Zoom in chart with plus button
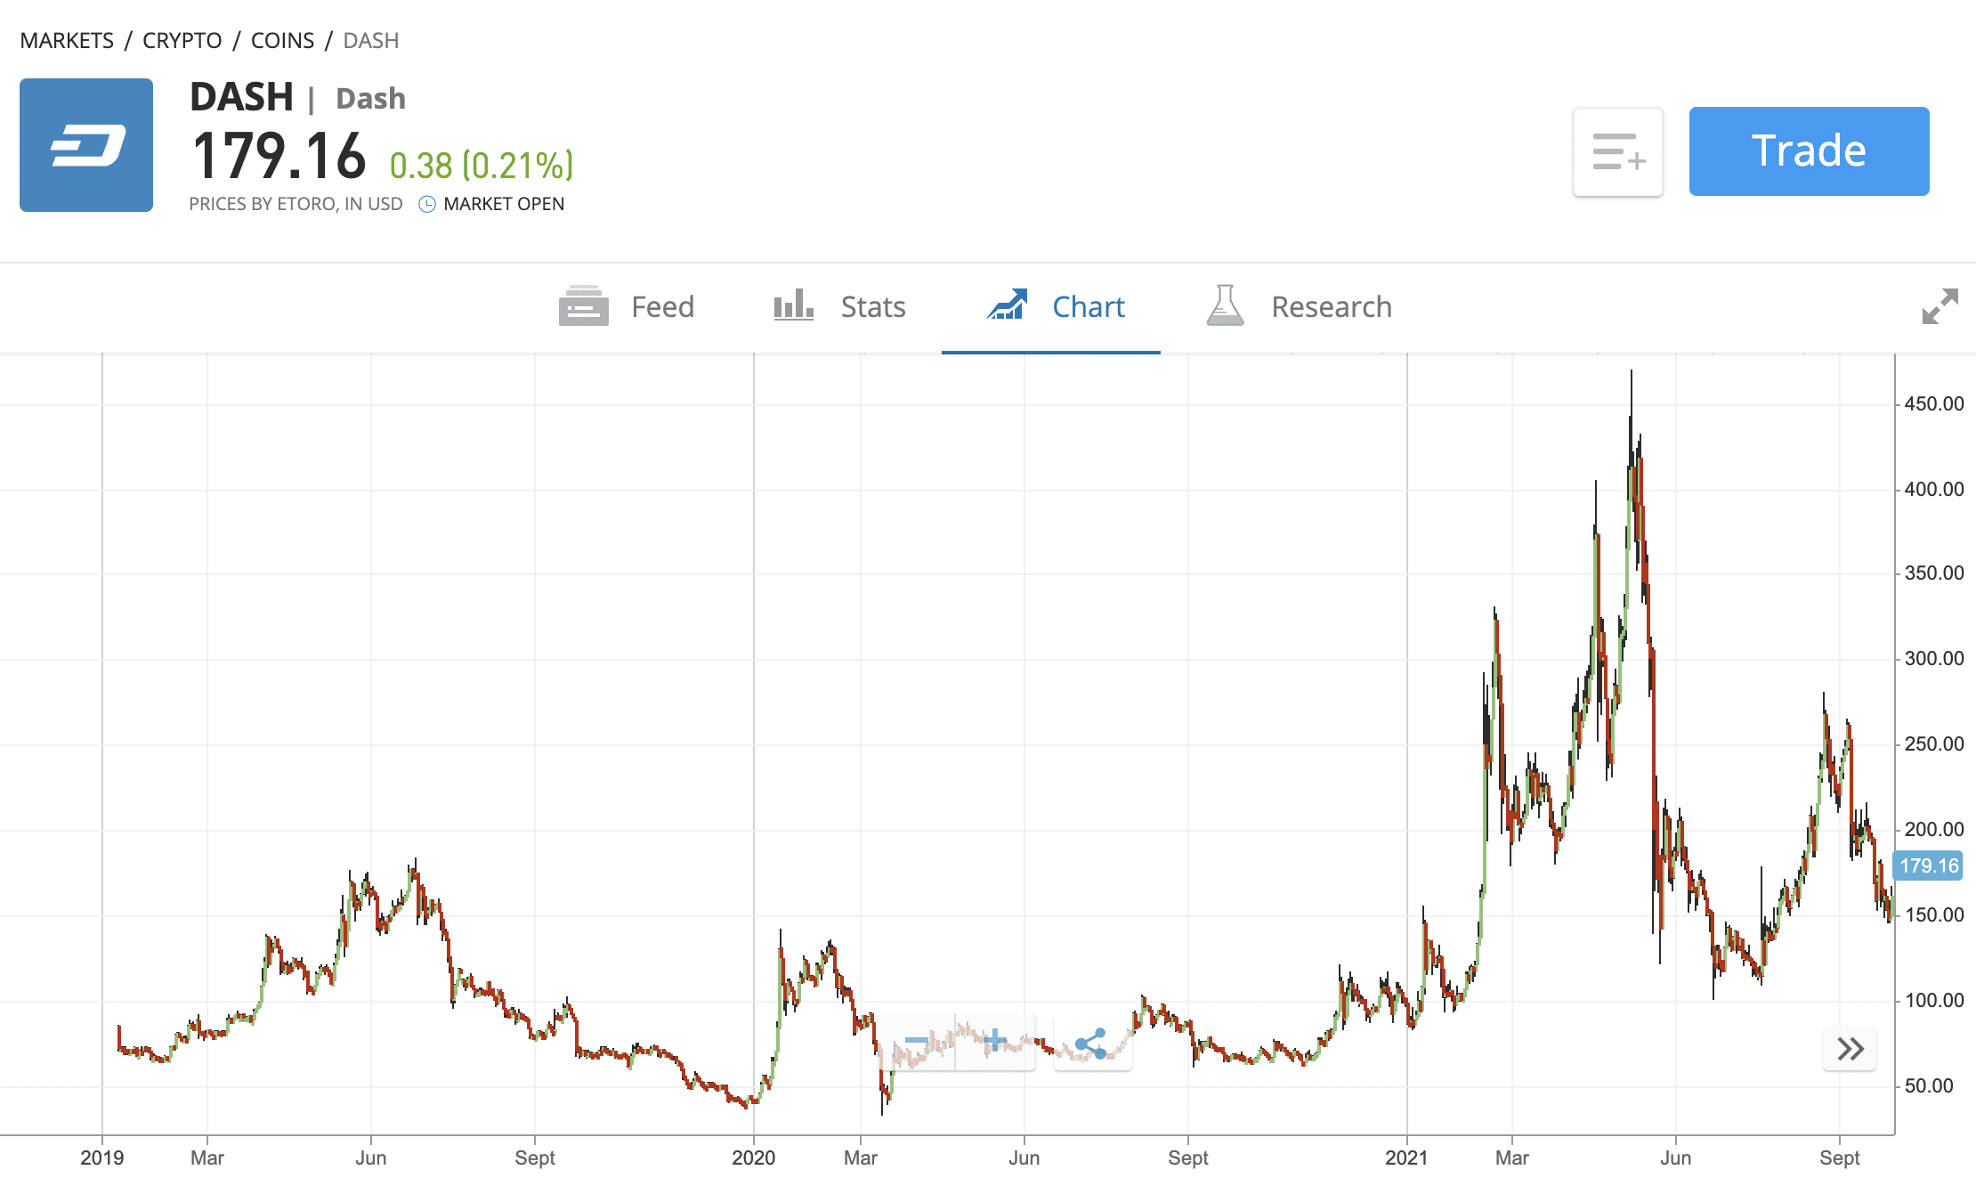 click(x=995, y=1042)
